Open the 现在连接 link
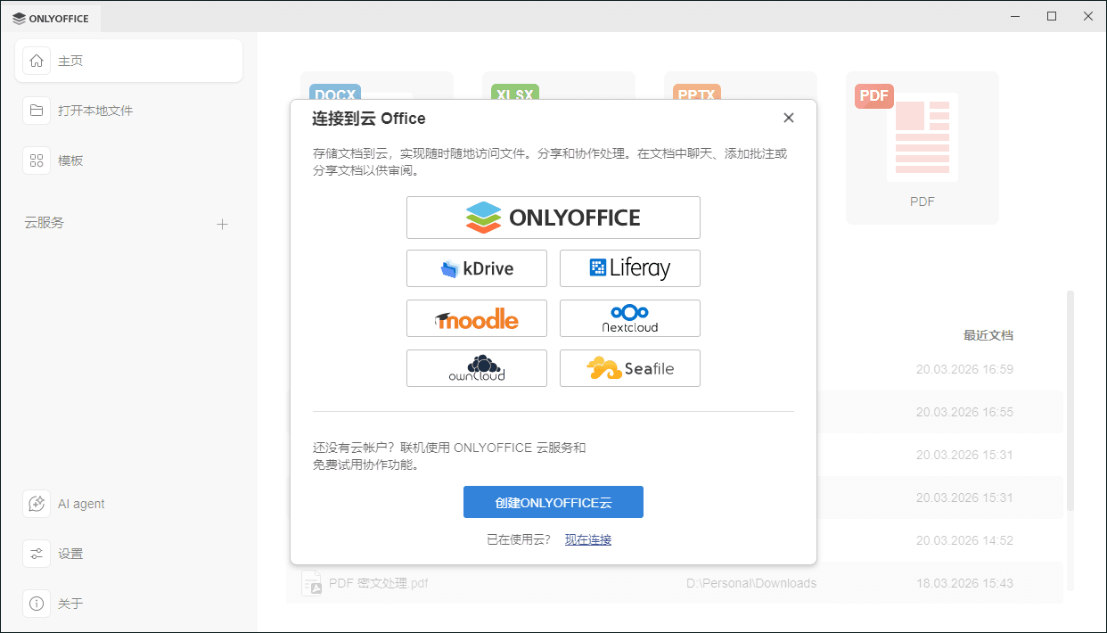Viewport: 1107px width, 633px height. [588, 539]
